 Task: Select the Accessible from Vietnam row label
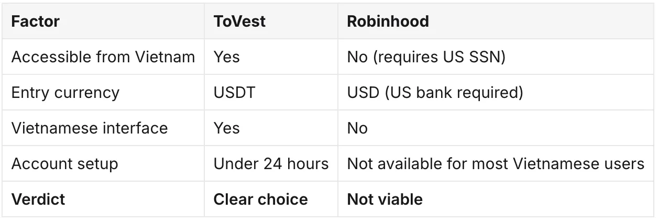tap(103, 57)
